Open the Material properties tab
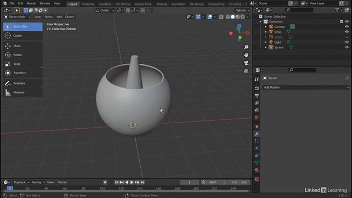The width and height of the screenshot is (352, 198). coord(257,170)
